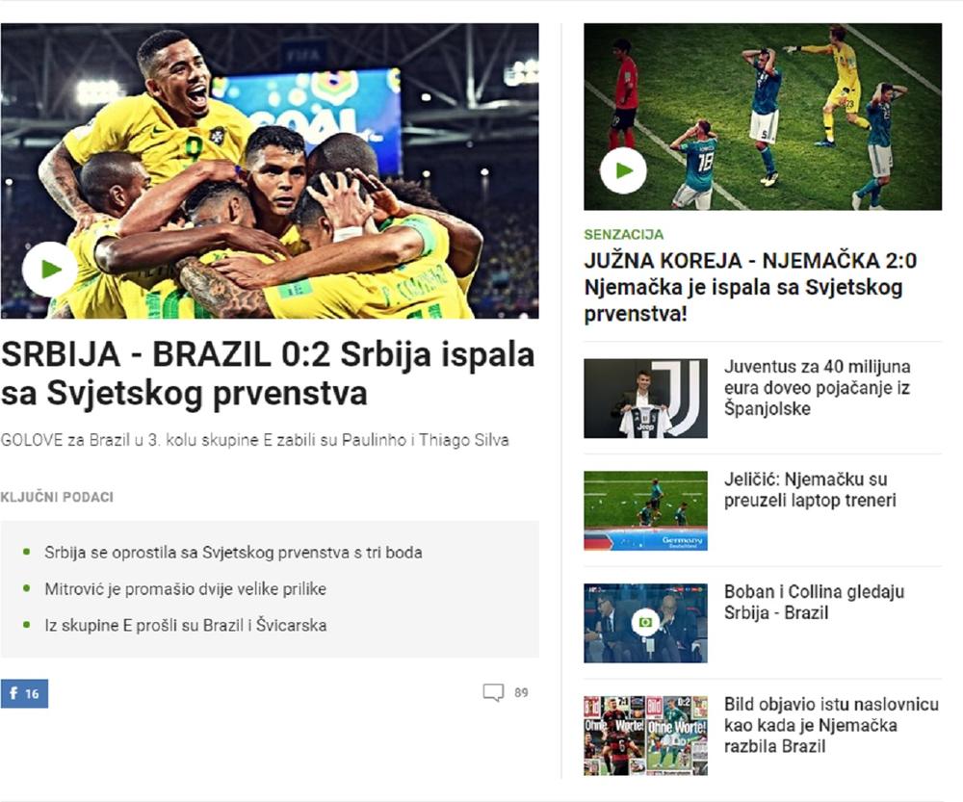Open 'Boban i Collina gledaju' article link
The image size is (963, 802).
(814, 602)
